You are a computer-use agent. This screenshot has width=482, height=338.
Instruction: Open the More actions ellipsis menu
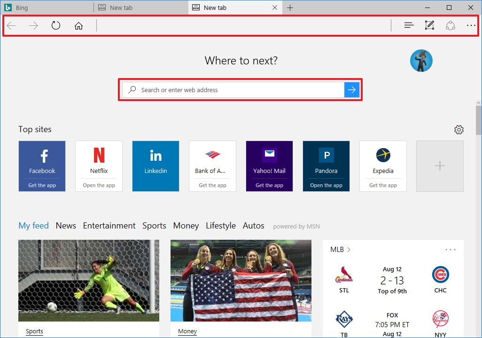click(x=471, y=25)
